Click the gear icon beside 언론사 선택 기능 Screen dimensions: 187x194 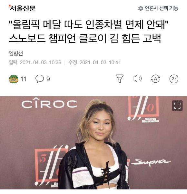(141, 8)
